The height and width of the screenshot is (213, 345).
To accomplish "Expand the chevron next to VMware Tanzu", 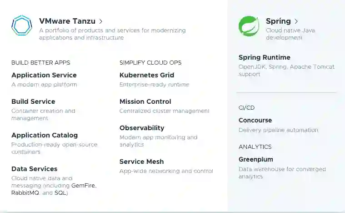I will tap(101, 21).
